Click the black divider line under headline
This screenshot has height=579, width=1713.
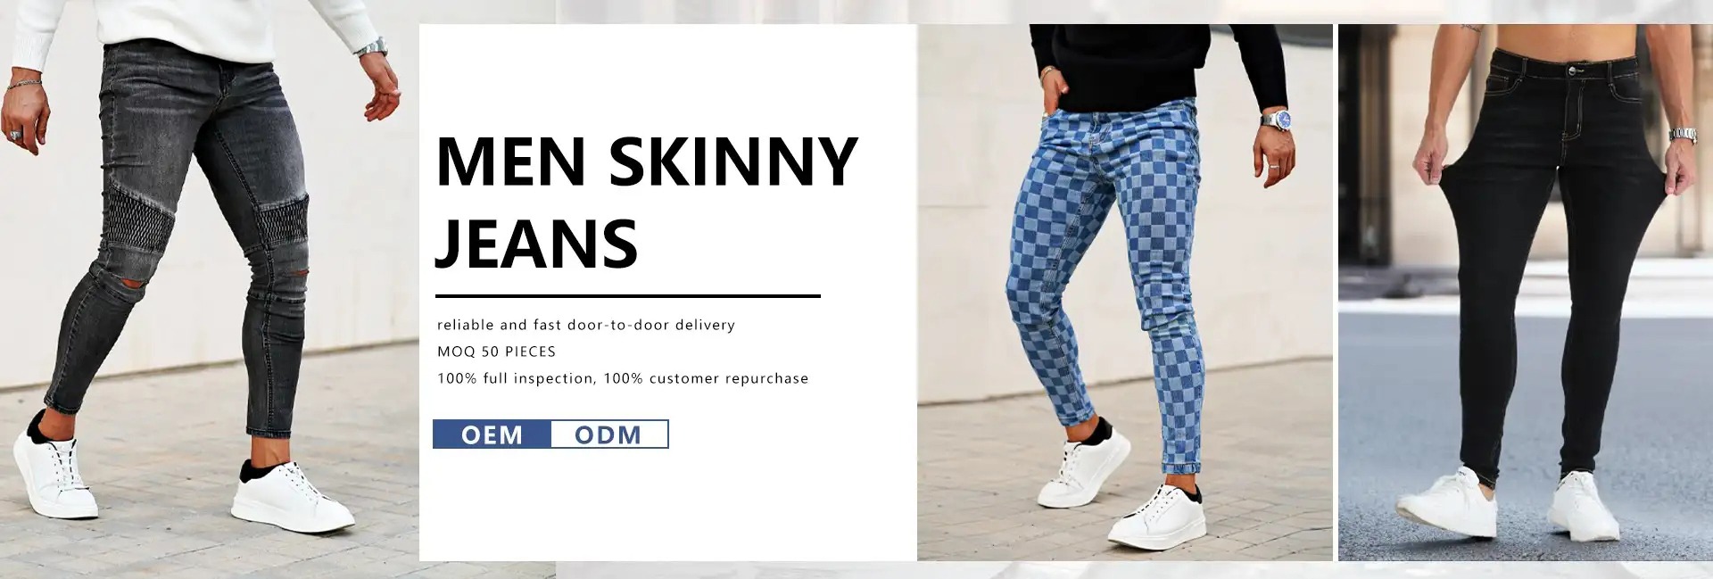tap(628, 295)
